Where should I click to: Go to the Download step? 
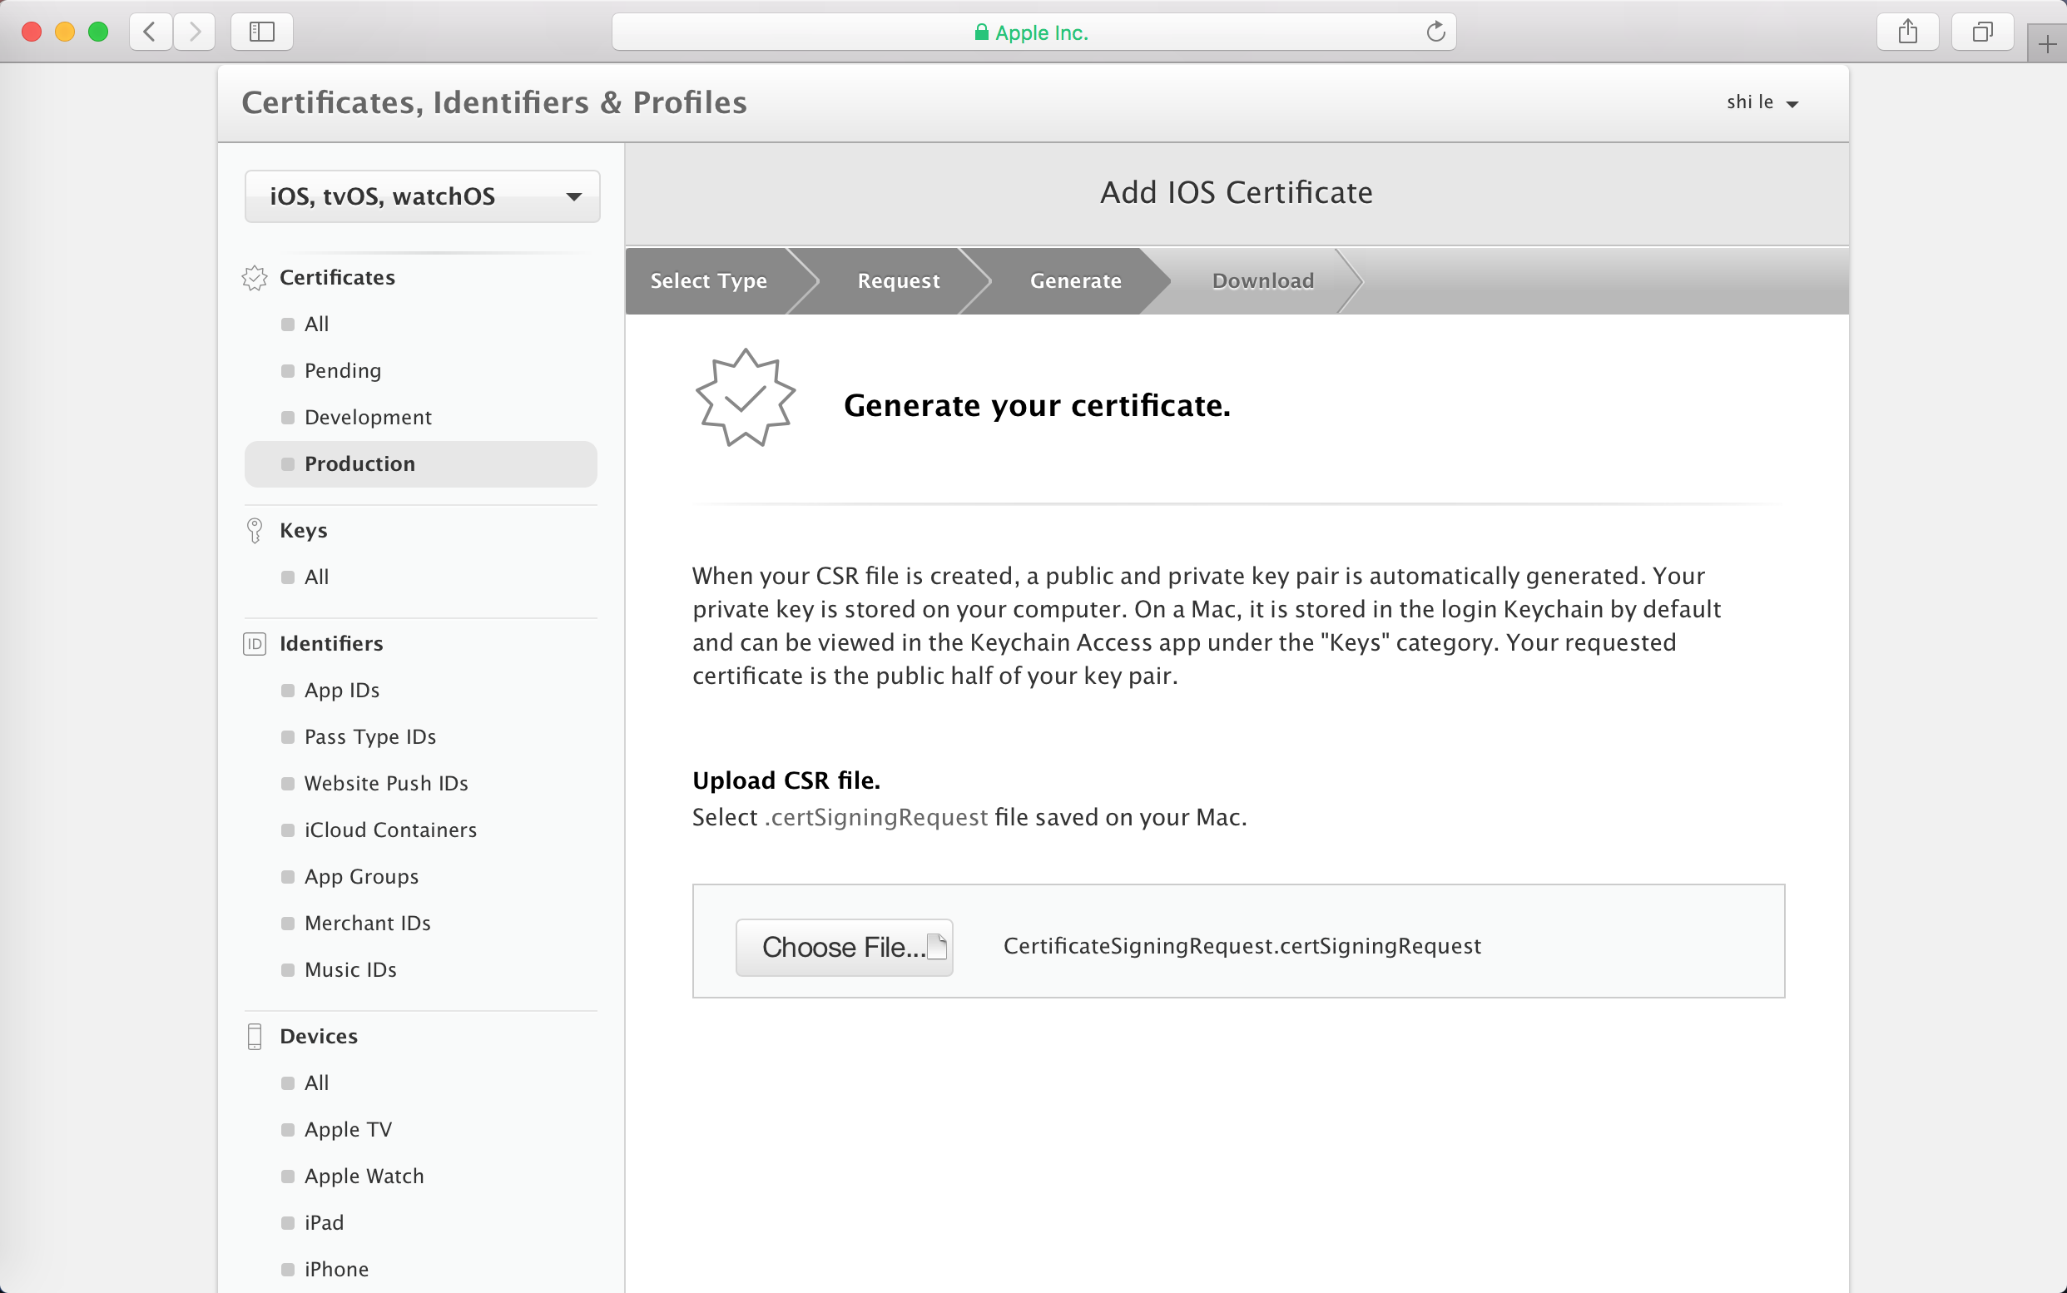coord(1262,280)
